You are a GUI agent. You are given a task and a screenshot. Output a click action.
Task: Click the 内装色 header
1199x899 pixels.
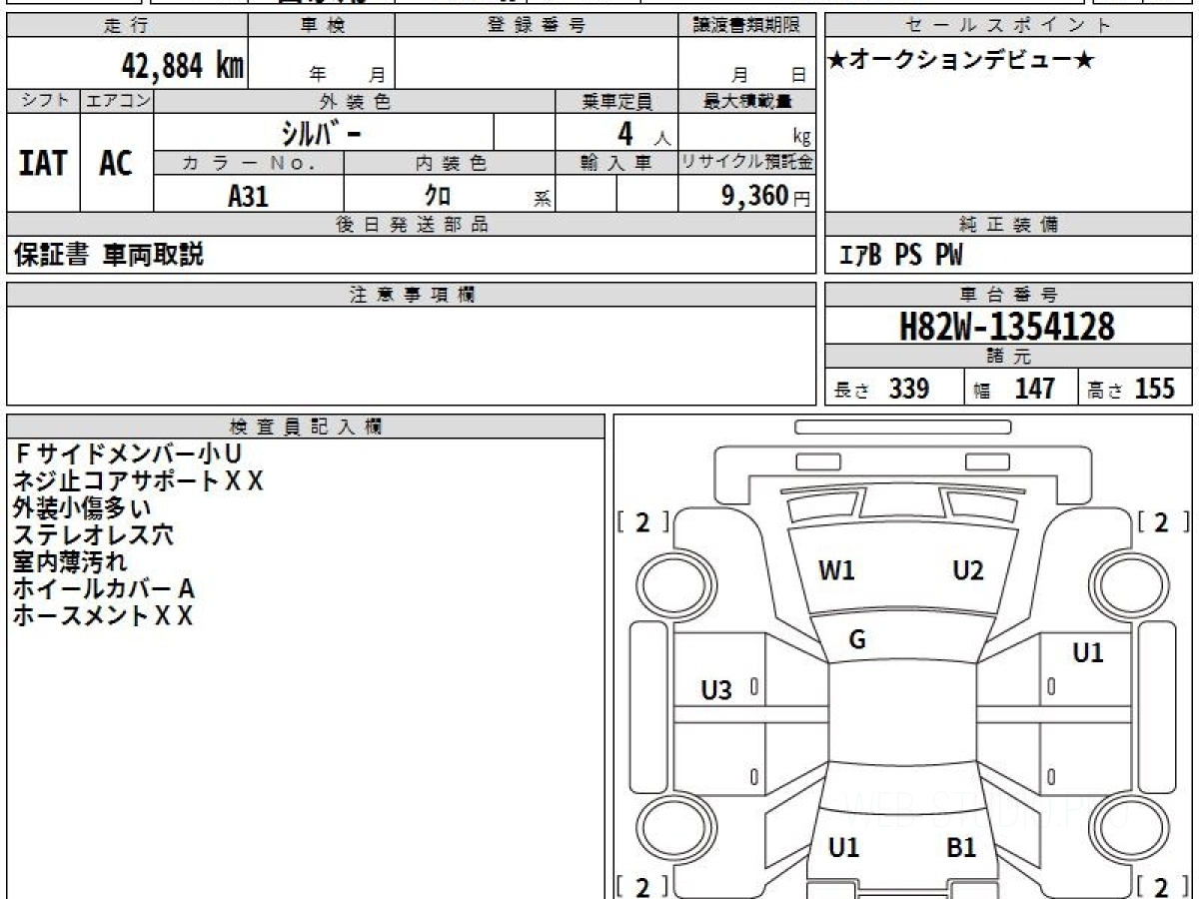click(450, 163)
